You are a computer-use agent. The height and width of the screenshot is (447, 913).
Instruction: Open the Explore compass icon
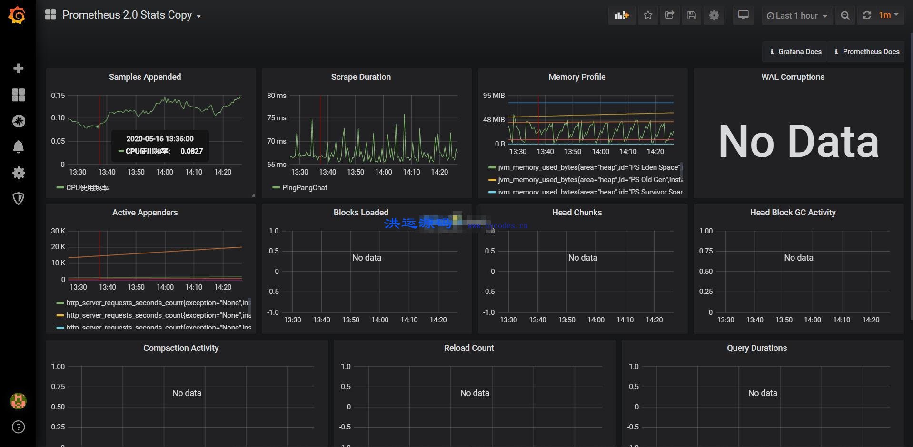pos(18,121)
